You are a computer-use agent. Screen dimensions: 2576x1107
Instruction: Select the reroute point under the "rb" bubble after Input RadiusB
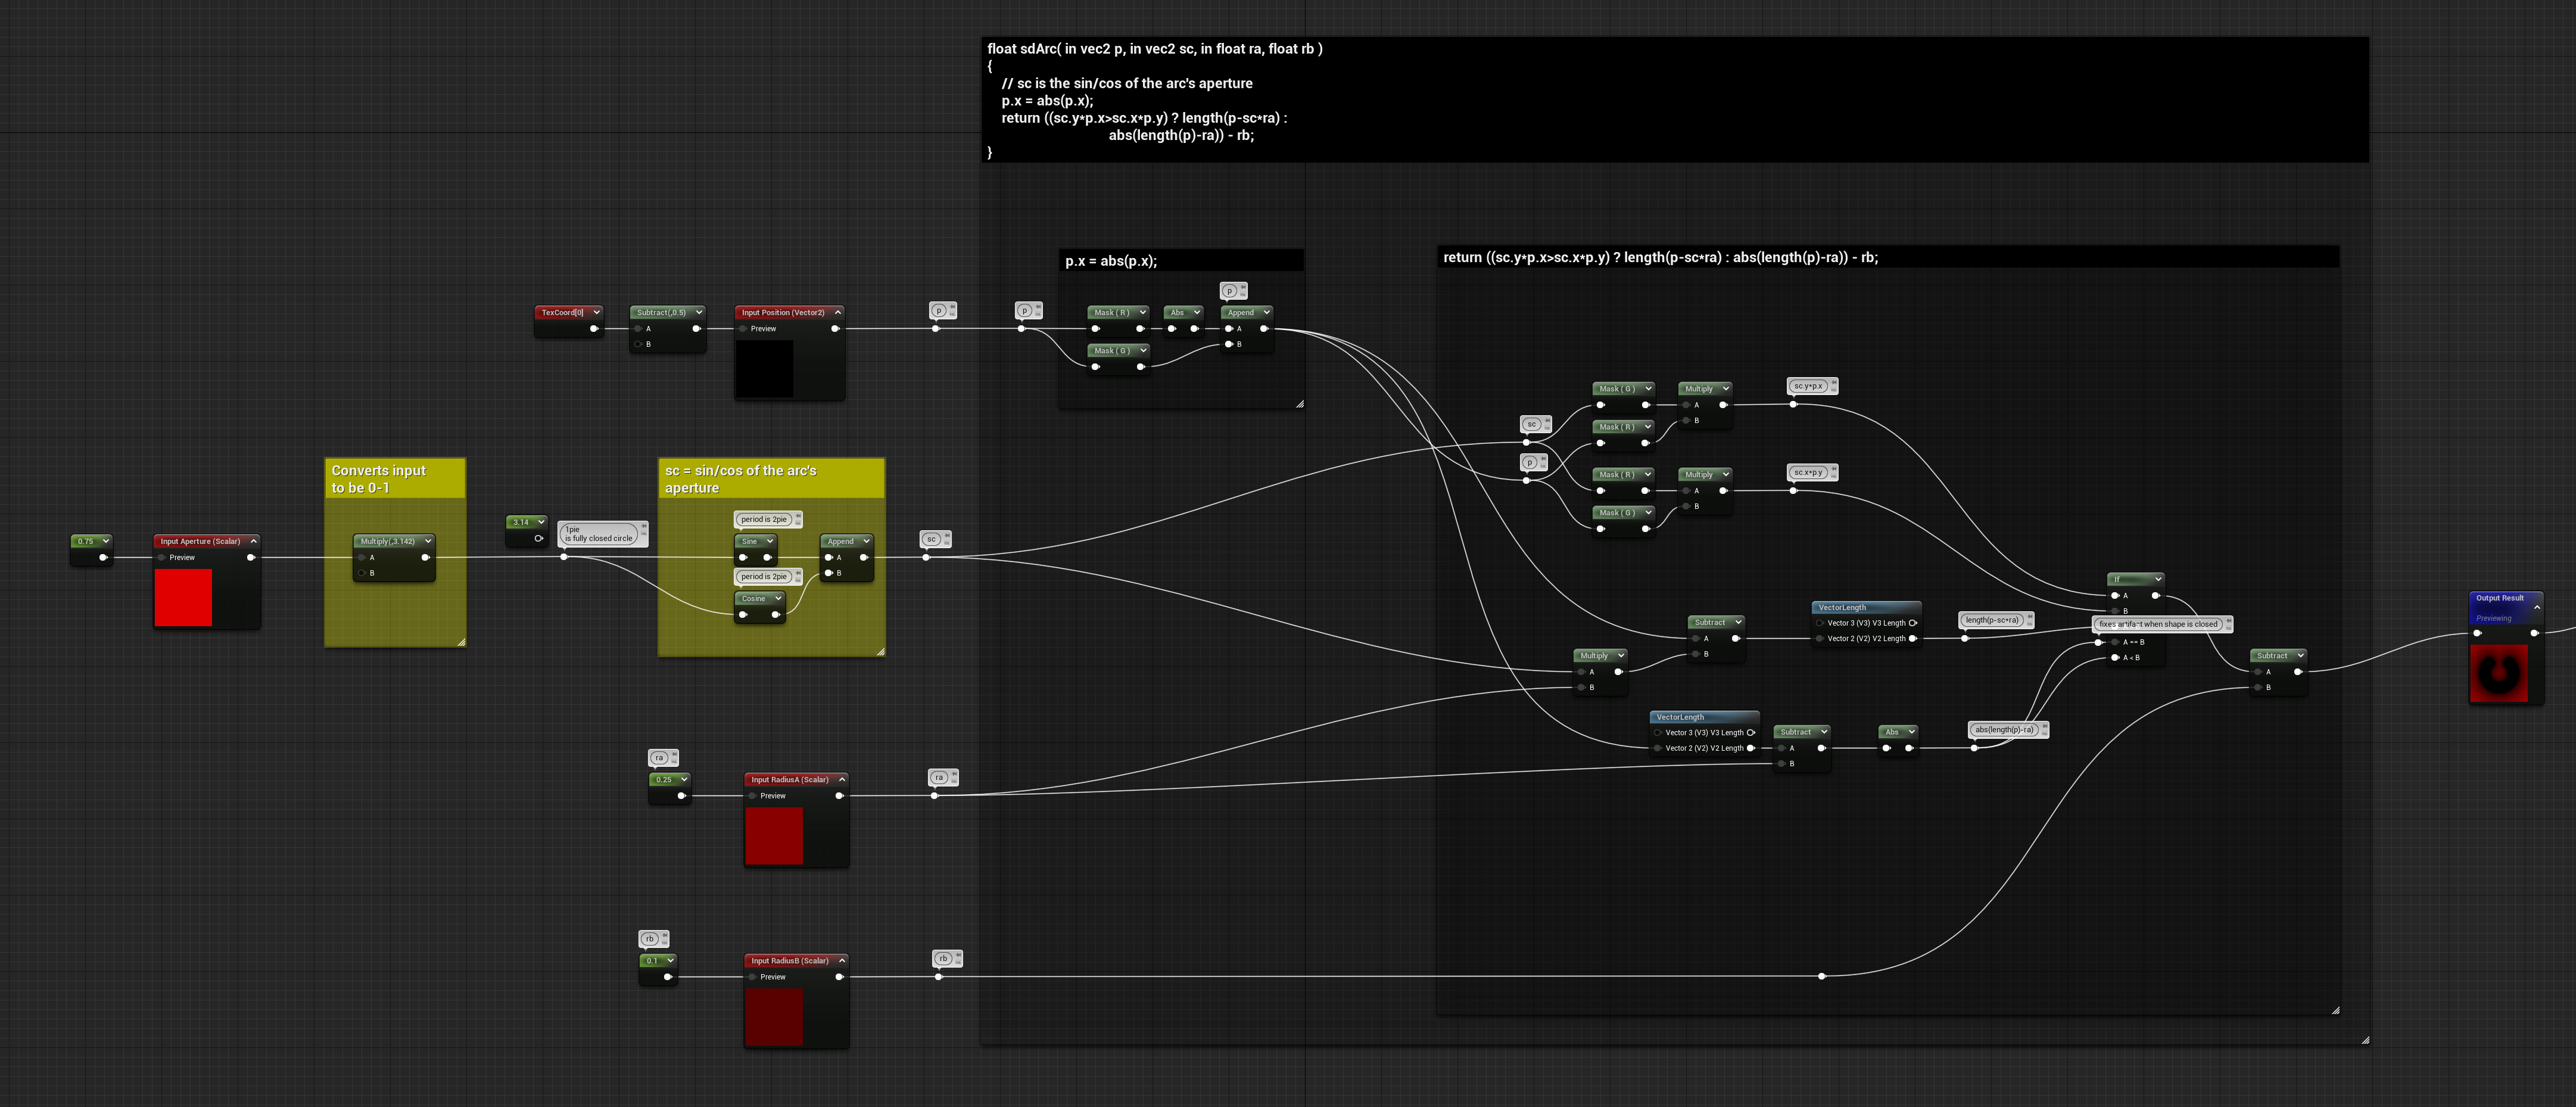(x=938, y=977)
